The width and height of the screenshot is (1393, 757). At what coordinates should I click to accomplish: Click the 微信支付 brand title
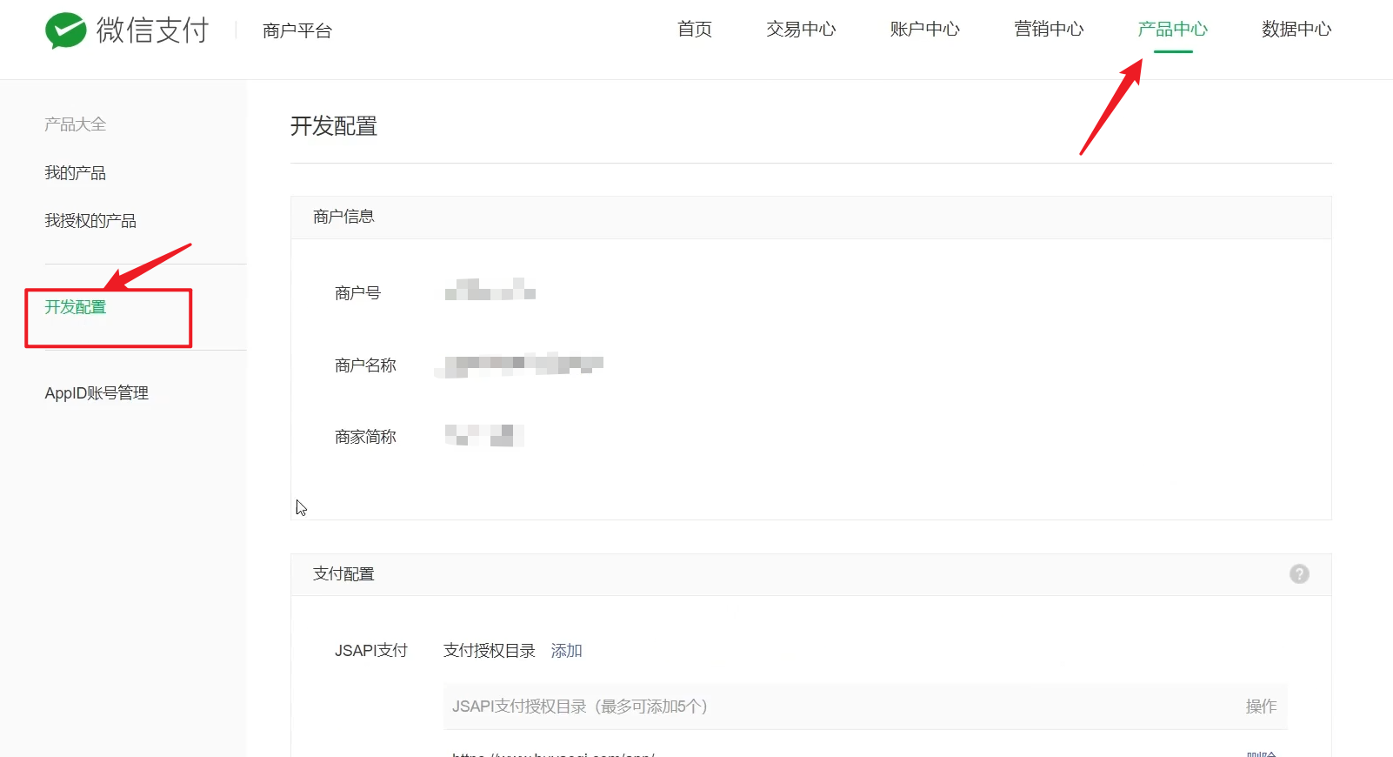point(153,30)
